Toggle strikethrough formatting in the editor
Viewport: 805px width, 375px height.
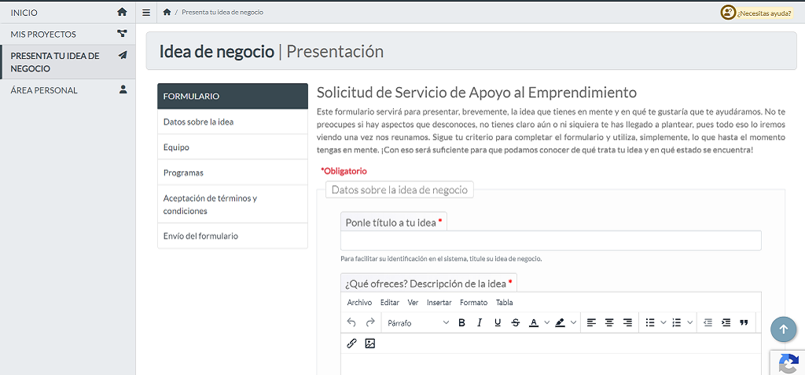click(x=516, y=322)
